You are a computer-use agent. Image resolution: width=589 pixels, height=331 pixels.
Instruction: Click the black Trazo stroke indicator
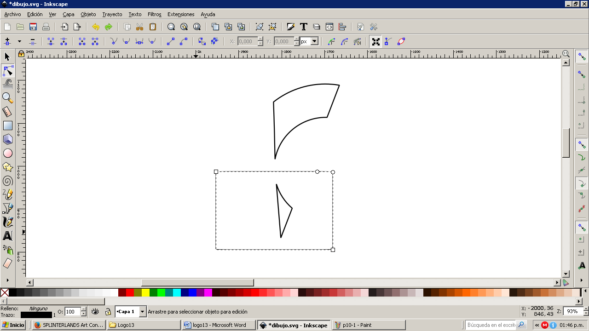coord(36,315)
